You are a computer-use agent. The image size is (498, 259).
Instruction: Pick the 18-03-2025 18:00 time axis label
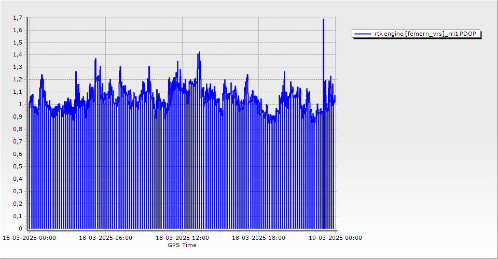(x=258, y=238)
